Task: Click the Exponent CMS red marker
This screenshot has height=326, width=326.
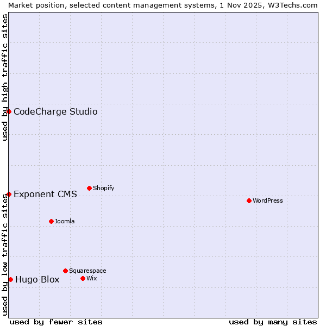Action: point(9,194)
